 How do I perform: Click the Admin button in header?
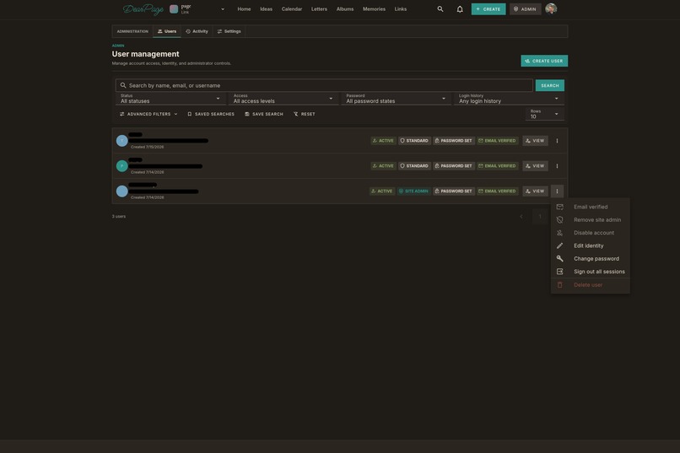pyautogui.click(x=525, y=9)
